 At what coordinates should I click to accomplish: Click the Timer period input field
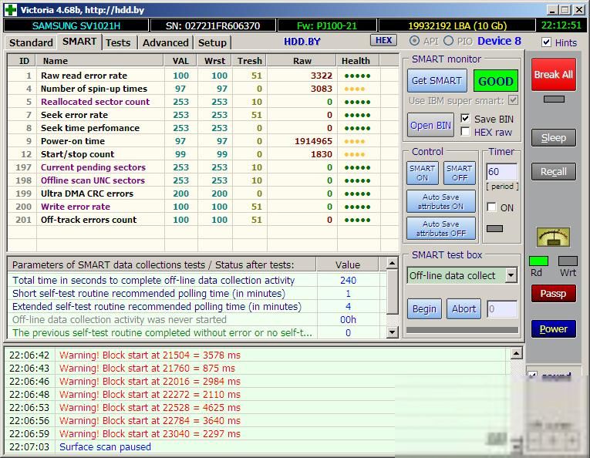click(501, 172)
